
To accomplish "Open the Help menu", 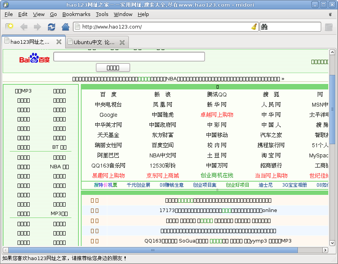I will [x=143, y=14].
